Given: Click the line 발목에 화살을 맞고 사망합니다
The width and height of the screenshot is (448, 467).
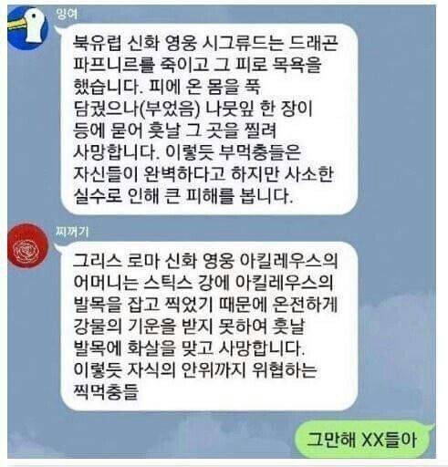Looking at the screenshot, I should point(189,348).
